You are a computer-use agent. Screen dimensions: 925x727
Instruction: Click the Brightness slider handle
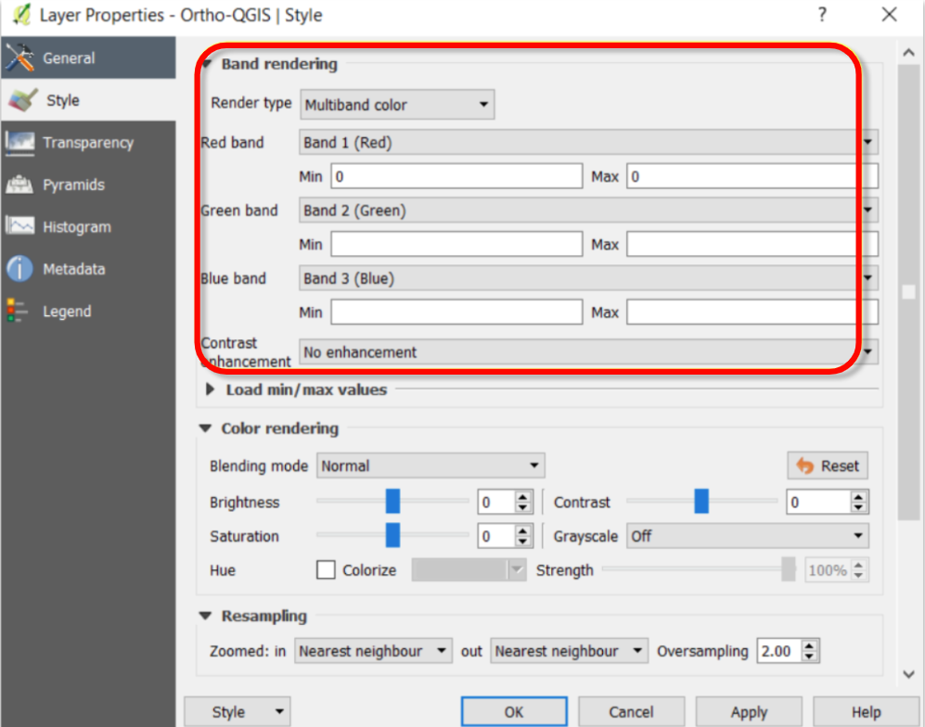point(392,503)
